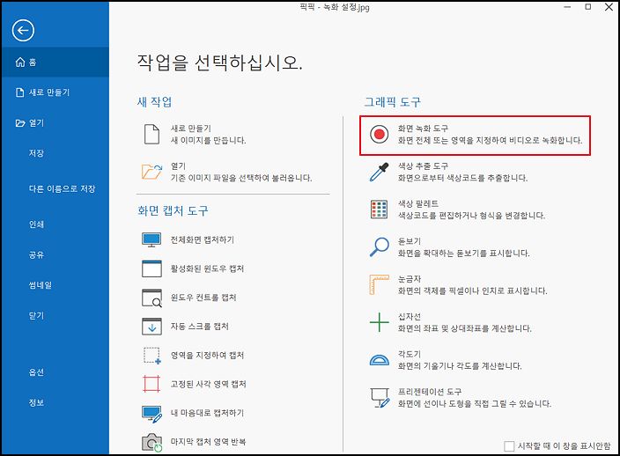The width and height of the screenshot is (620, 456).
Task: Click the red record icon for 화면 녹화 도구
Action: 380,134
